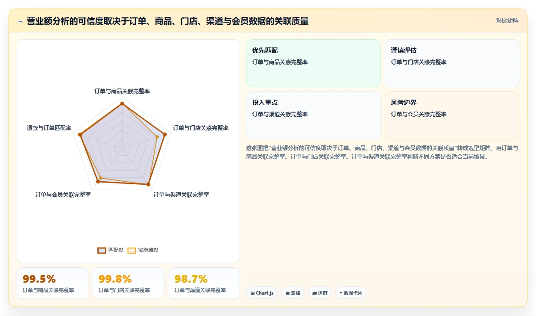The image size is (536, 316).
Task: Click the 对比矩阵 label in header
Action: 507,21
